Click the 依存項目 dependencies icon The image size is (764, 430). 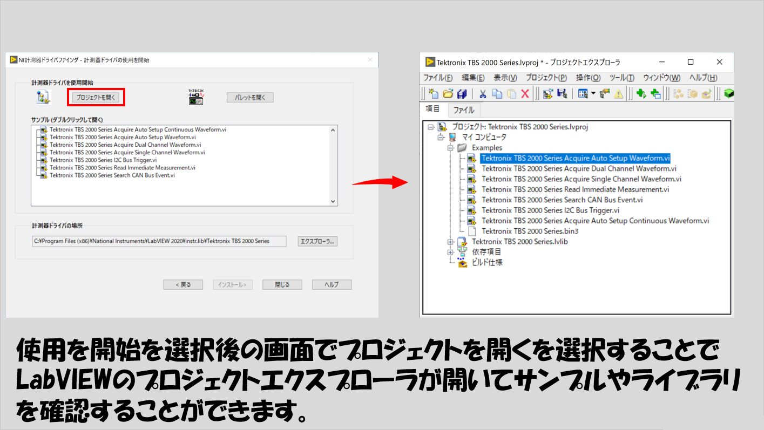click(x=462, y=252)
